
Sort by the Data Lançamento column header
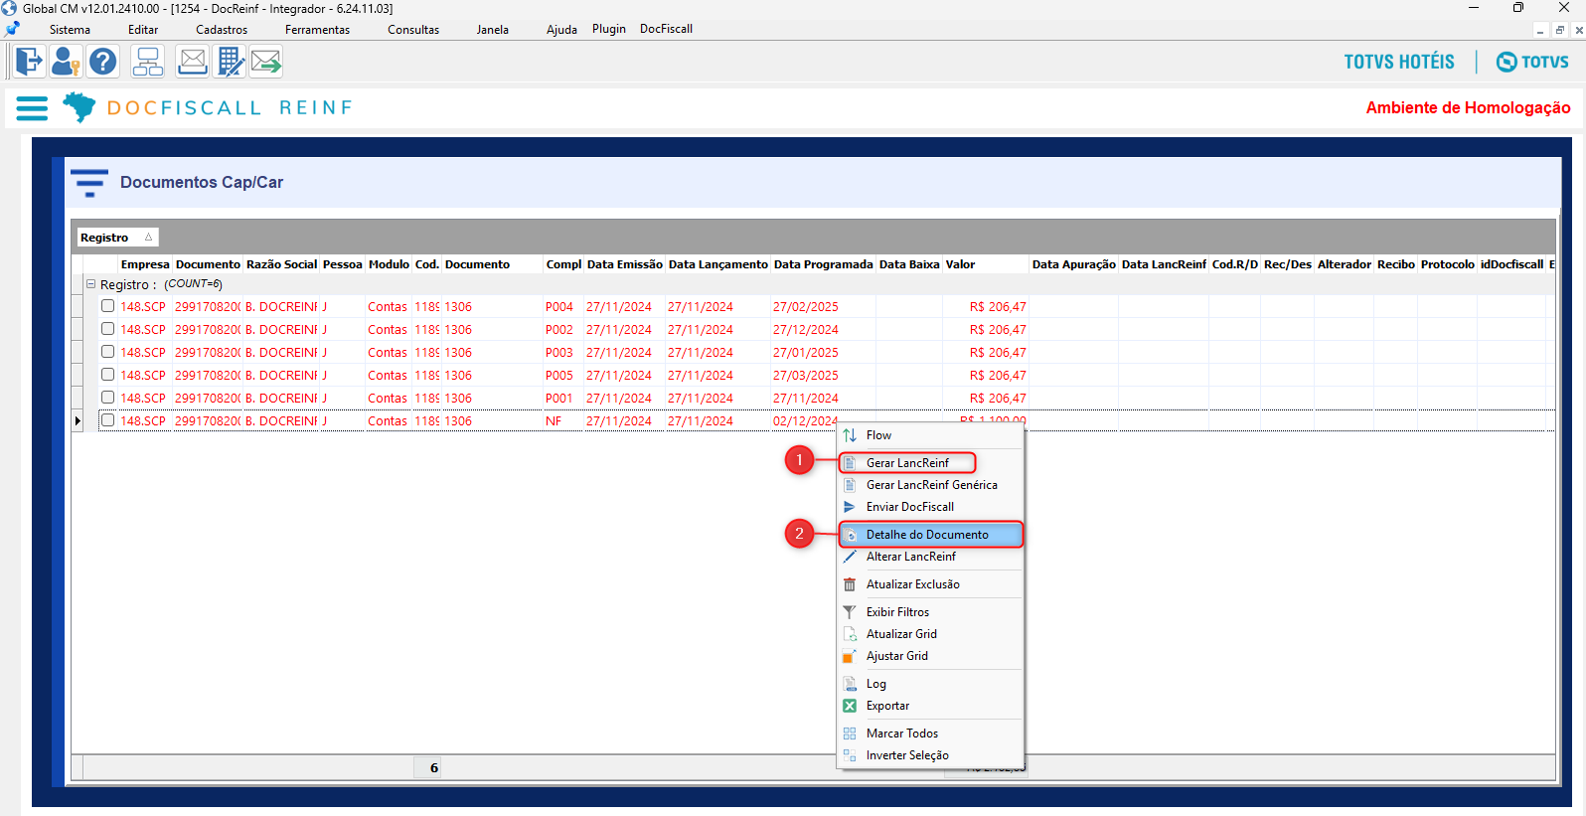[717, 264]
